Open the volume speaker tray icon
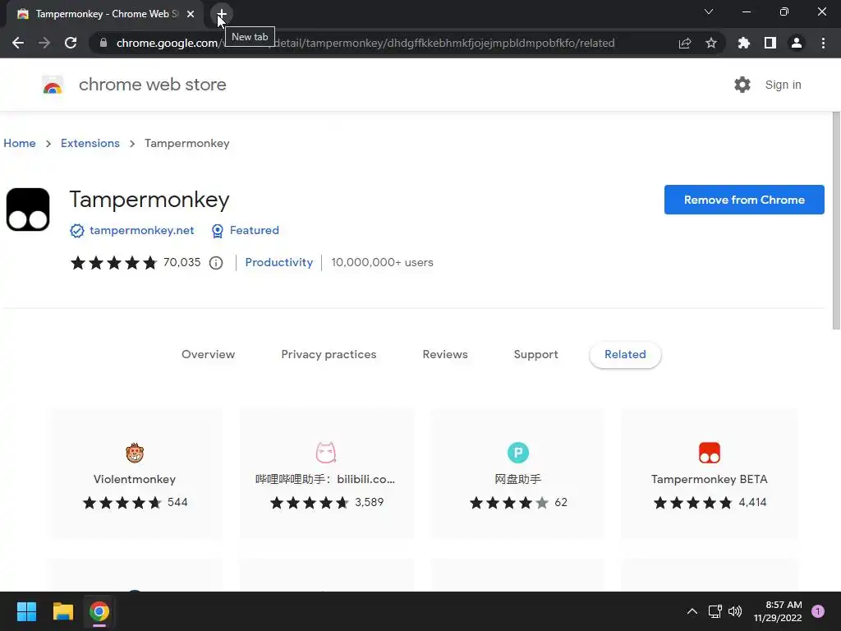The width and height of the screenshot is (841, 631). pyautogui.click(x=735, y=611)
